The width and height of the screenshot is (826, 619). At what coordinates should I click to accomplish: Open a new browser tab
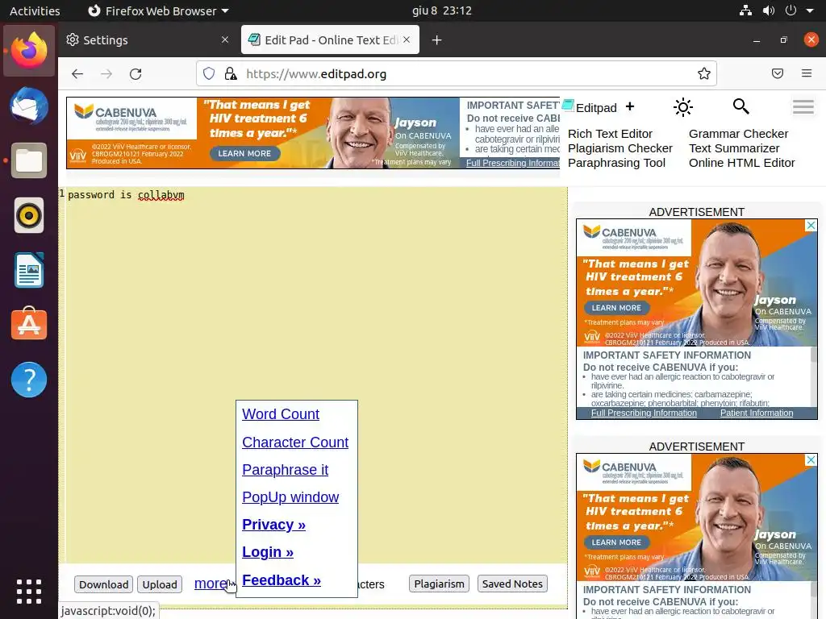coord(436,40)
